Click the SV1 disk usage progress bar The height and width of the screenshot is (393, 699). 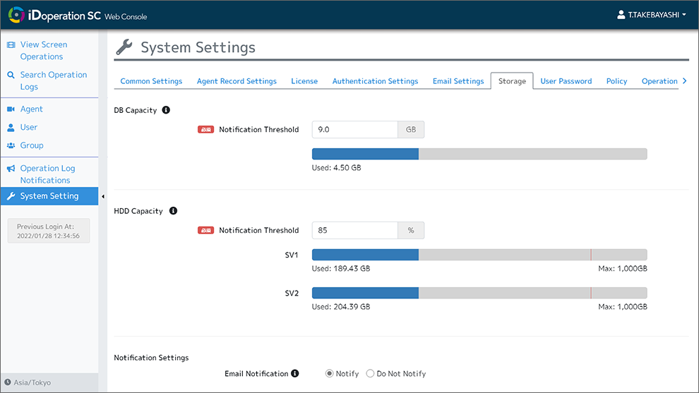point(479,255)
